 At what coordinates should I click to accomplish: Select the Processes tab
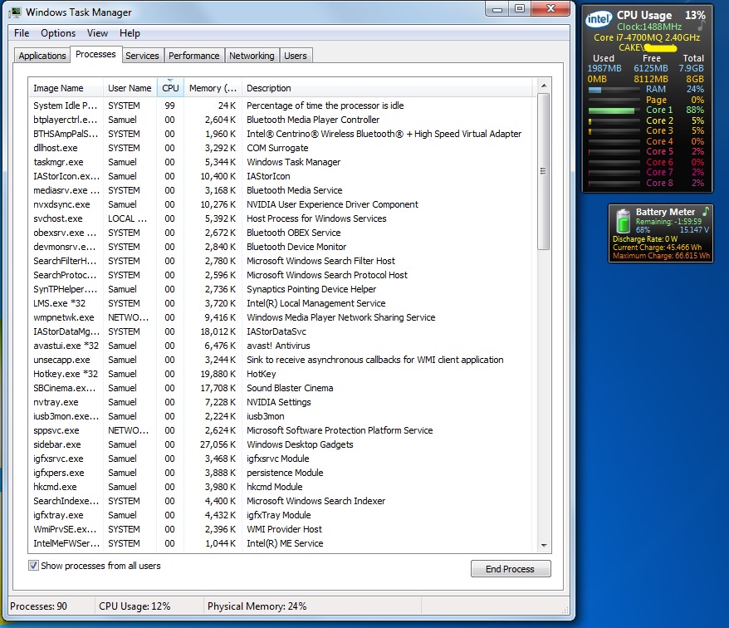click(95, 55)
